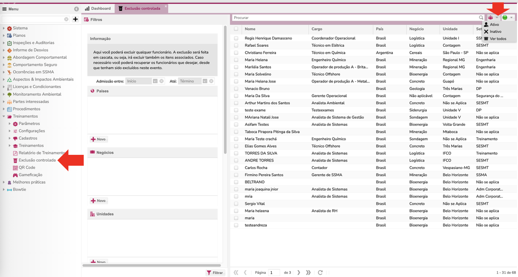Select all rows with header checkbox
This screenshot has width=518, height=277.
pyautogui.click(x=236, y=29)
